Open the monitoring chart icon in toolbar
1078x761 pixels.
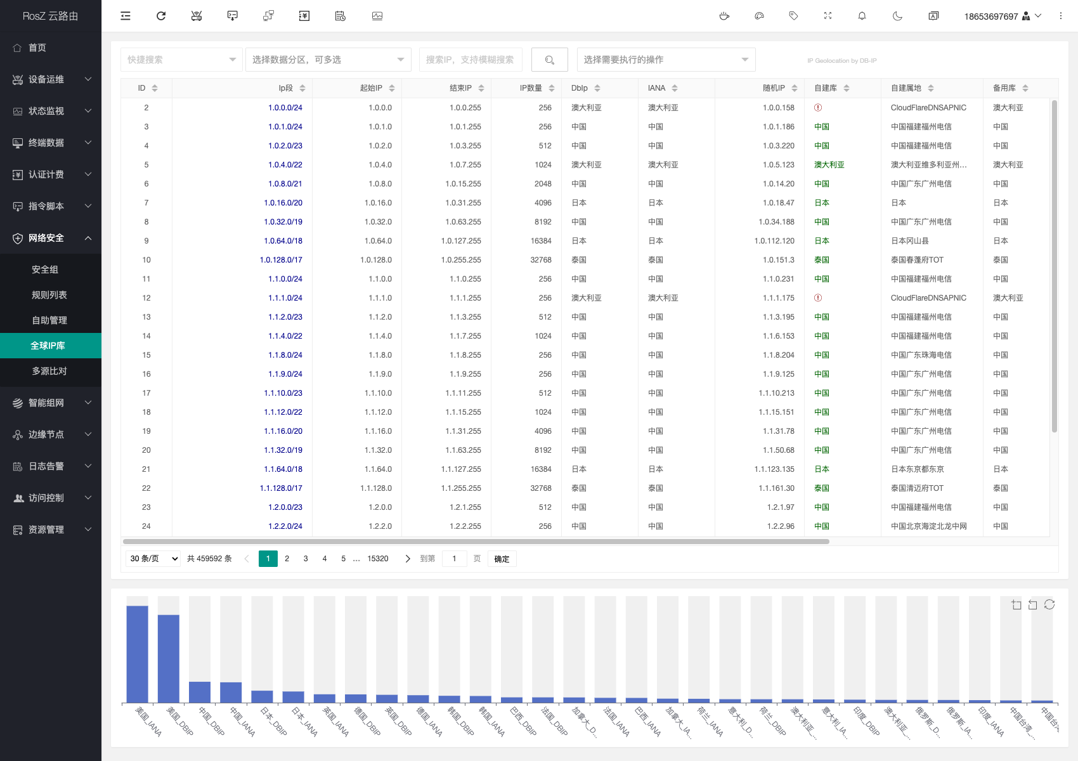click(x=377, y=16)
